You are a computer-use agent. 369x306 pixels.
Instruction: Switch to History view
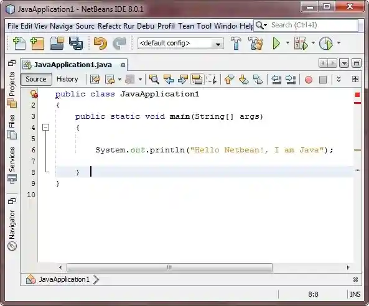[x=67, y=79]
